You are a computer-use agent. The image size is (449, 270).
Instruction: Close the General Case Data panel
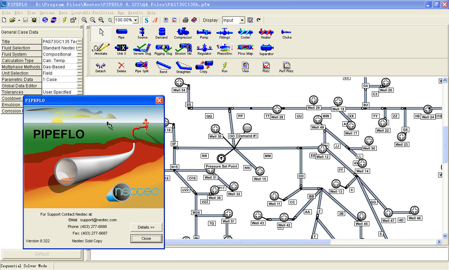[x=81, y=27]
